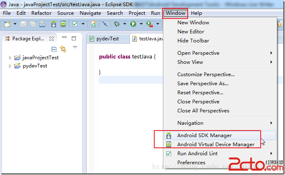Open the Source menu

coord(66,13)
